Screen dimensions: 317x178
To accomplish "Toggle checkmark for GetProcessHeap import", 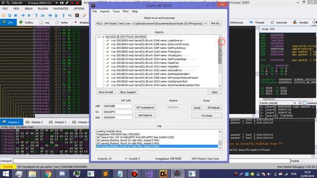I will pos(108,59).
